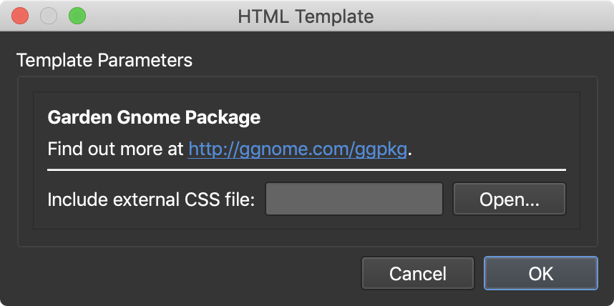The width and height of the screenshot is (614, 306).
Task: Click the OK button
Action: click(x=540, y=273)
